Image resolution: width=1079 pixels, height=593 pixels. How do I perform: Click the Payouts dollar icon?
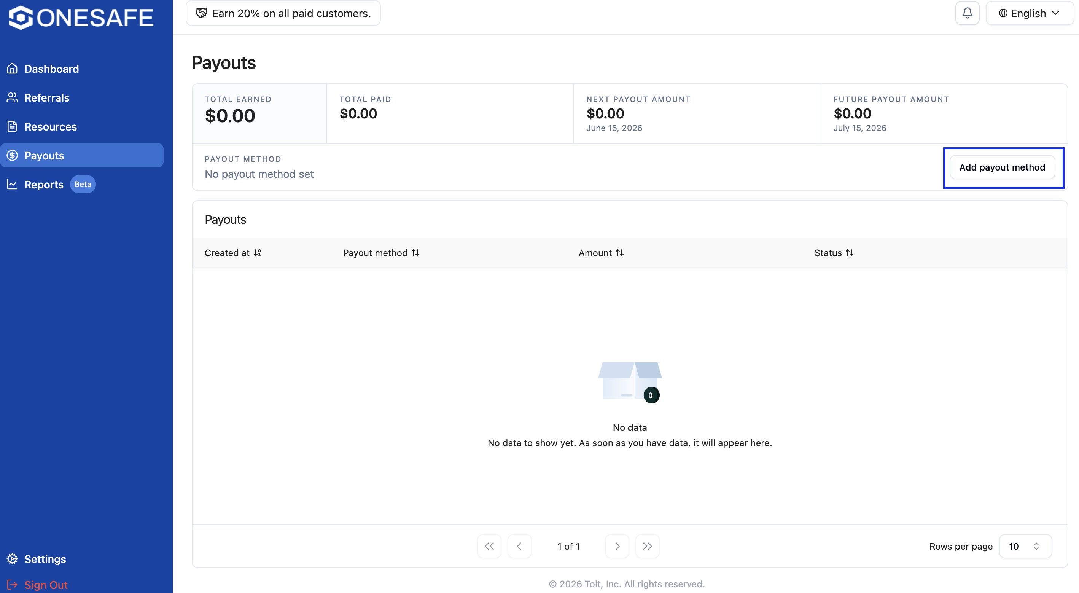[12, 155]
